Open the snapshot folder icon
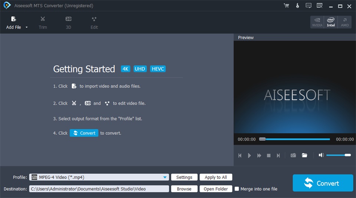356x198 pixels. click(304, 155)
